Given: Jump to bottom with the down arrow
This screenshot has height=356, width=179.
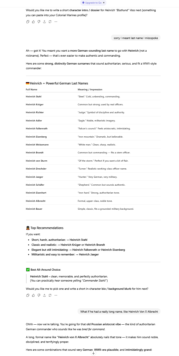Looking at the screenshot, I should (x=94, y=353).
